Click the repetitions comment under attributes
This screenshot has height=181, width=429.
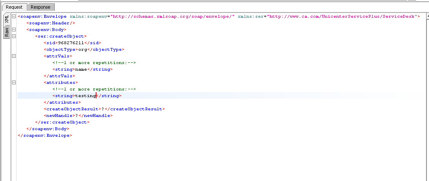coord(94,89)
